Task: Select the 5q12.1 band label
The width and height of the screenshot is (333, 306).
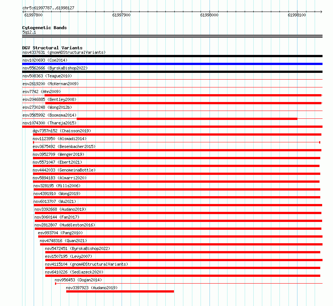Action: [x=29, y=32]
